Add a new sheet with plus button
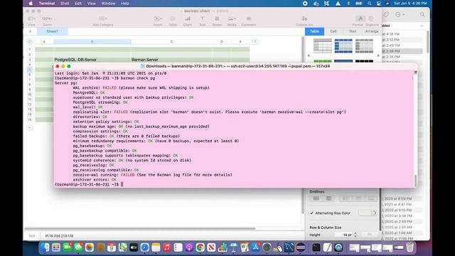Screen dimensions: 455x256 [x=30, y=31]
